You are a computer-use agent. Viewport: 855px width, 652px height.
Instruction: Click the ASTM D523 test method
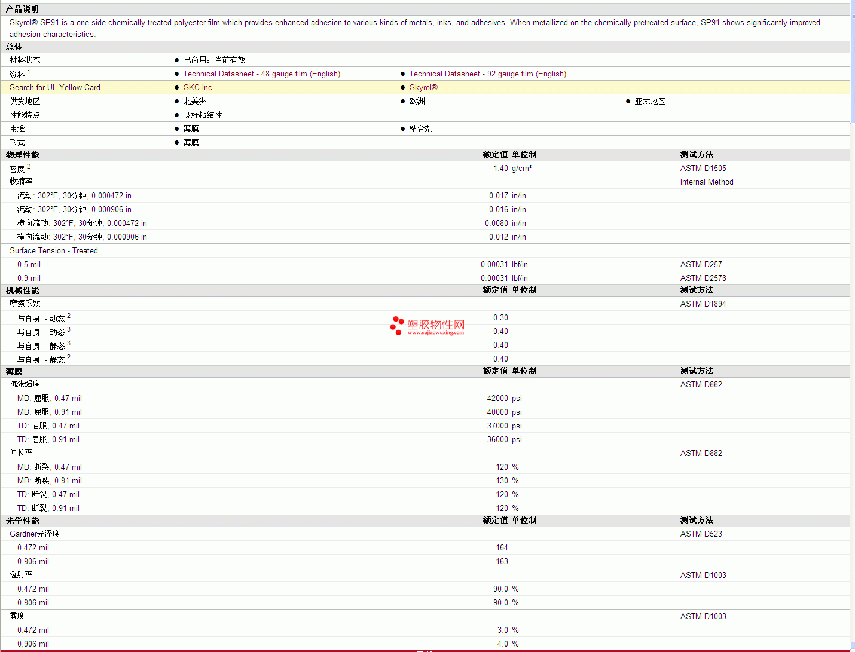click(701, 534)
